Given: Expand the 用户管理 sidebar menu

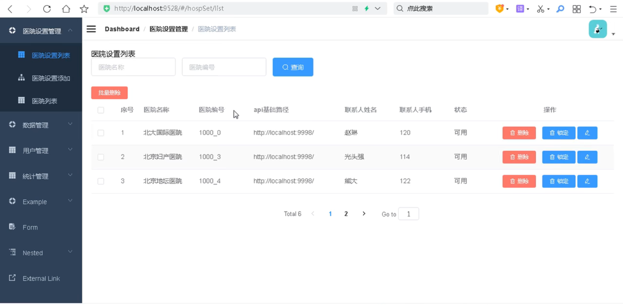Looking at the screenshot, I should click(x=41, y=150).
